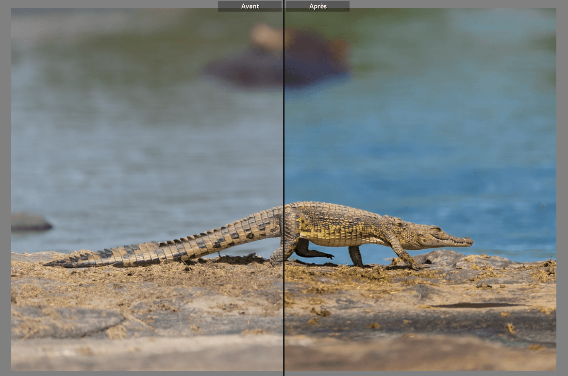Screen dimensions: 568x376
Task: Click the vertical before/after split divider
Action: coord(284,146)
